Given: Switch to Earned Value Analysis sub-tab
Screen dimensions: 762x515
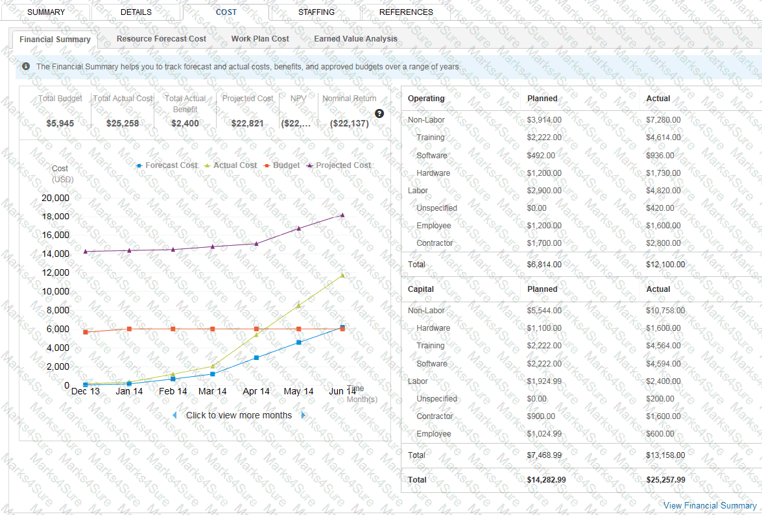Looking at the screenshot, I should tap(356, 39).
